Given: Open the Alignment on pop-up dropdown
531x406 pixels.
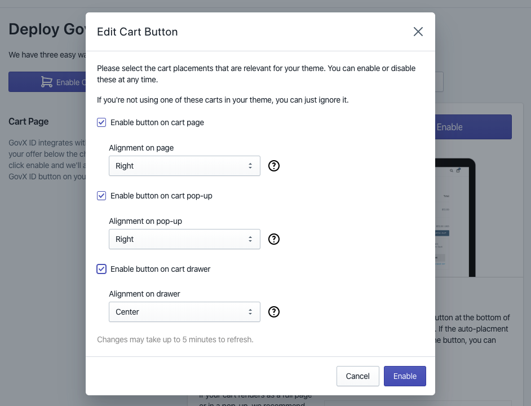Looking at the screenshot, I should tap(184, 239).
